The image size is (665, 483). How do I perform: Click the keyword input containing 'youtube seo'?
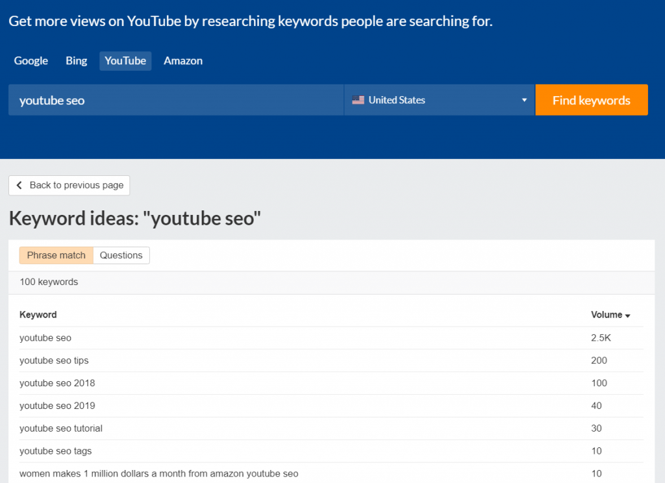[176, 100]
